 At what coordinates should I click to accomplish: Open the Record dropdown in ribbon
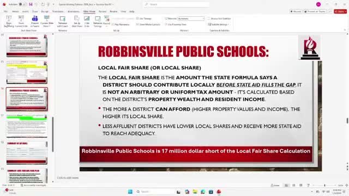pyautogui.click(x=107, y=21)
